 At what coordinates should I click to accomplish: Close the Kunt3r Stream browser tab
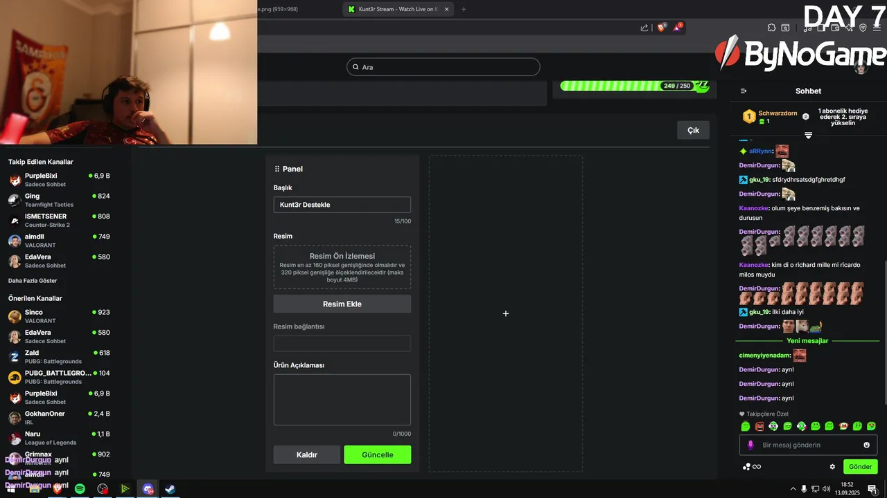pos(446,9)
